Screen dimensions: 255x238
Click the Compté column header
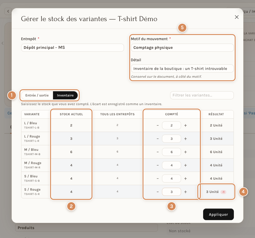pos(172,114)
